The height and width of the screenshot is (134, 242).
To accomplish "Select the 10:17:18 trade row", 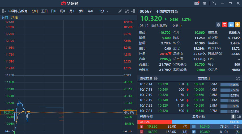I will (164, 90).
